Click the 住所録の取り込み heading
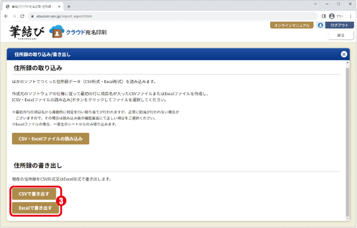 click(38, 68)
